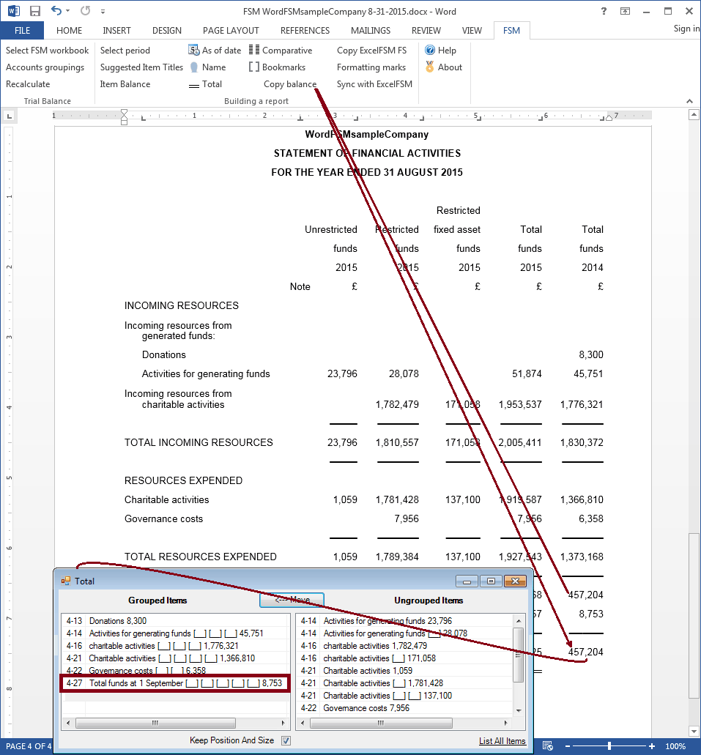Screen dimensions: 701x755
Task: Toggle Keep Position And Size checkbox
Action: tap(286, 740)
